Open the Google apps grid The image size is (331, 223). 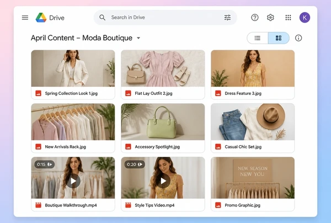click(x=288, y=18)
